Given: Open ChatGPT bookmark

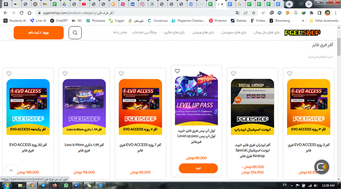Looking at the screenshot, I should (59, 20).
